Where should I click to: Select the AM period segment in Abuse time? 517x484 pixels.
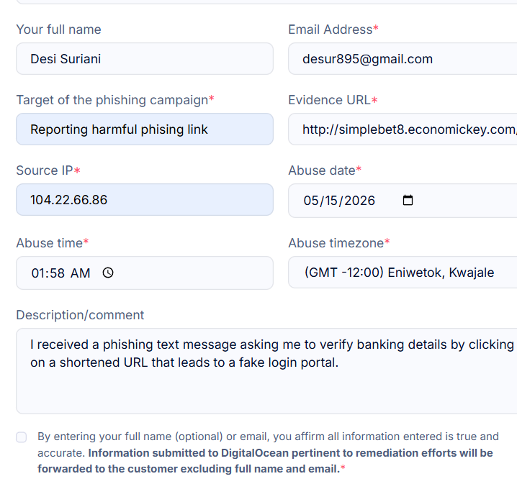click(80, 273)
